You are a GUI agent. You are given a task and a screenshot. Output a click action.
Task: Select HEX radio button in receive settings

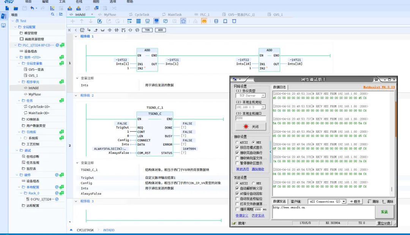pyautogui.click(x=254, y=143)
